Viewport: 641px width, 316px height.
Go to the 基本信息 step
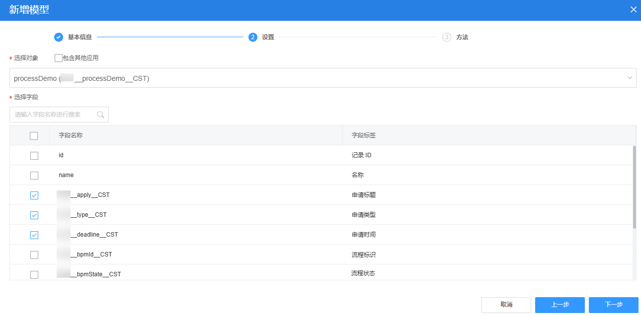click(80, 37)
